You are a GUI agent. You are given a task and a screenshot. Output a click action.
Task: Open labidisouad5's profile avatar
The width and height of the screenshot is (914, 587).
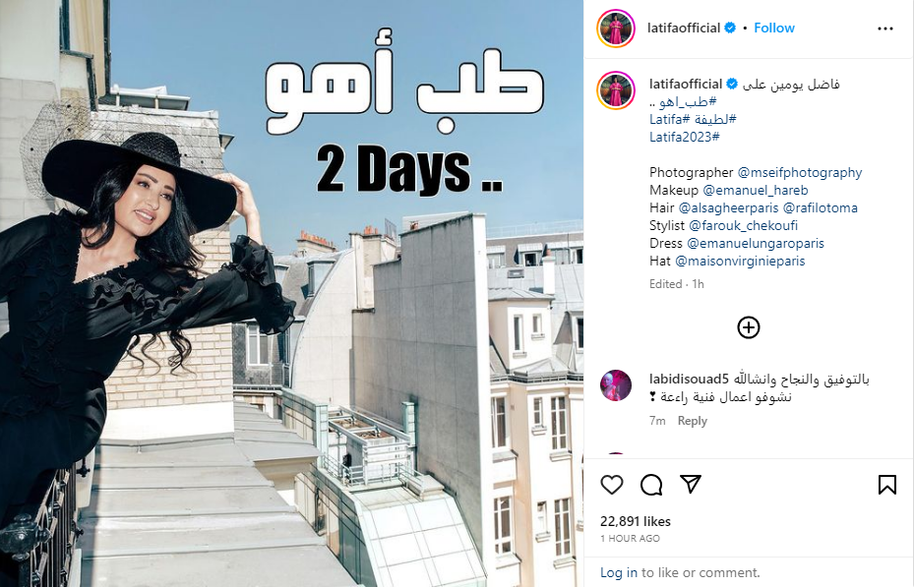click(616, 384)
